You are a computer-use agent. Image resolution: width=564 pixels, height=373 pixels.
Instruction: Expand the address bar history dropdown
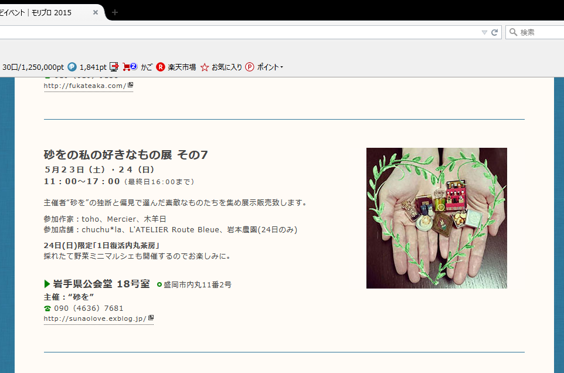(x=484, y=32)
